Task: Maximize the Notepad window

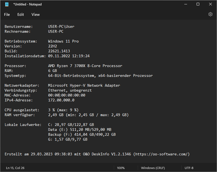Action: [198, 4]
